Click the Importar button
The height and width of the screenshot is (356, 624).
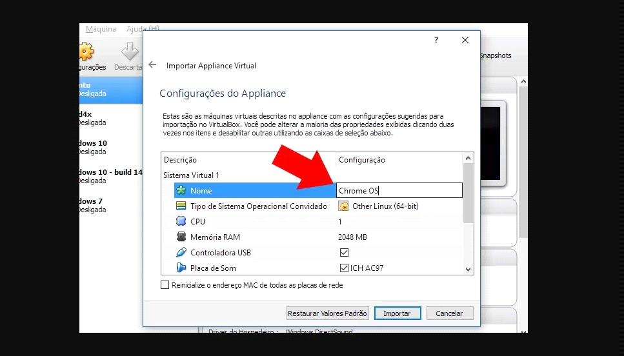[x=397, y=313]
